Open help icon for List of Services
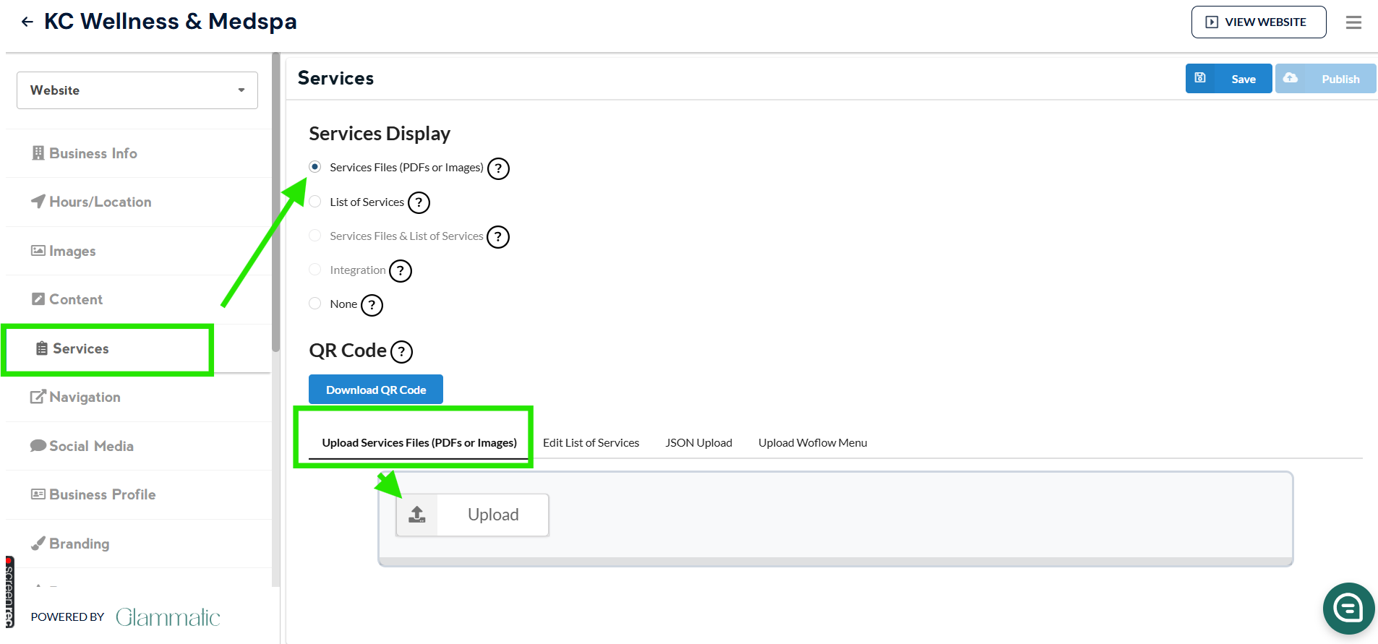Screen dimensions: 1378x644 click(419, 203)
